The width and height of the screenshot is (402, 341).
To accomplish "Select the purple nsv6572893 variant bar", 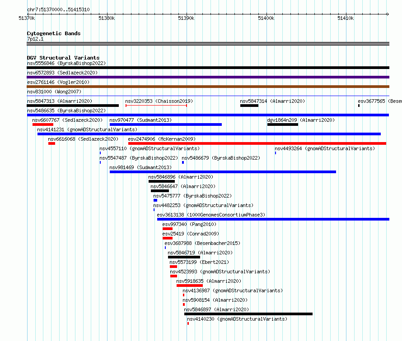I will click(x=208, y=77).
